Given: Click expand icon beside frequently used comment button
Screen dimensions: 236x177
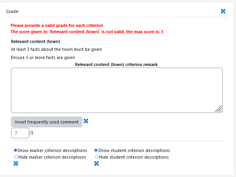Looking at the screenshot, I should [86, 121].
